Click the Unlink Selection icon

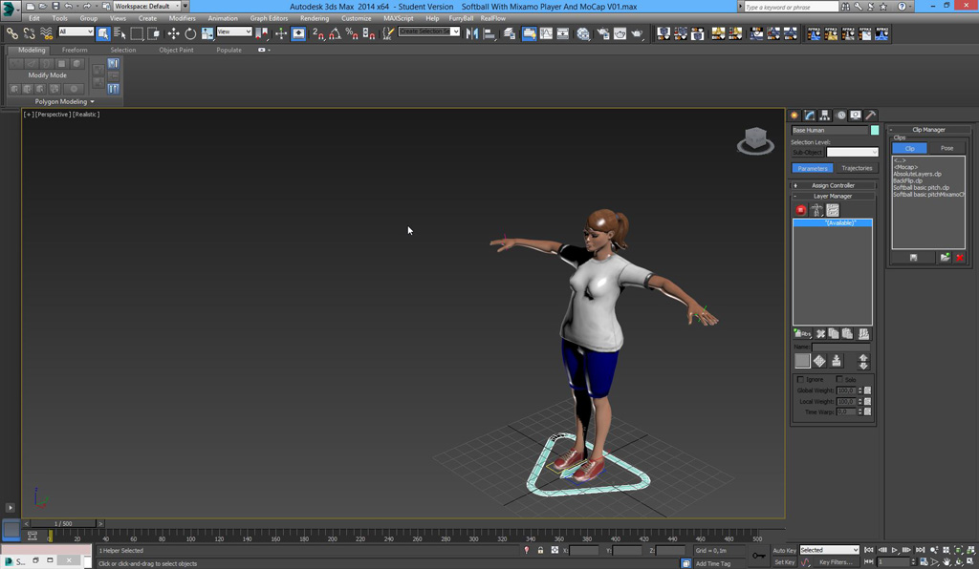coord(29,33)
